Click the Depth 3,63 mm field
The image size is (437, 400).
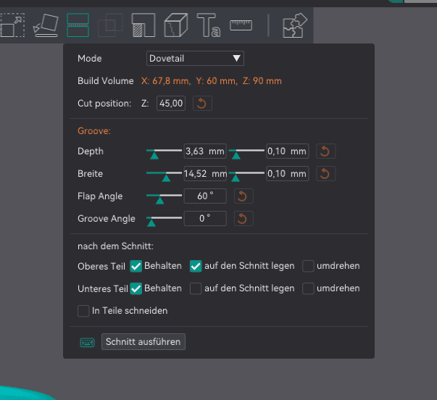[x=205, y=151]
